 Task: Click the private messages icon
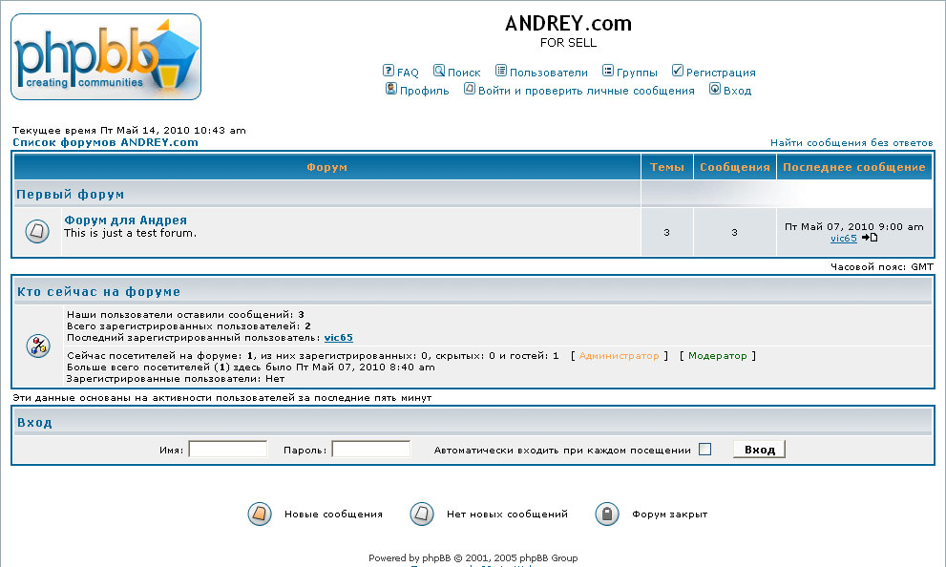click(x=470, y=89)
